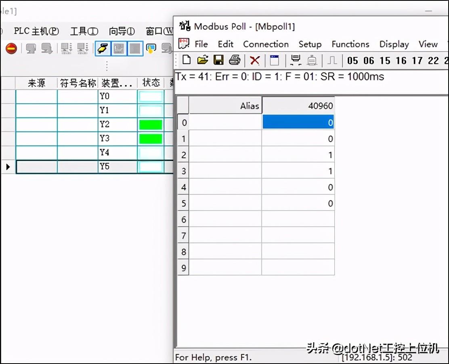Image resolution: width=449 pixels, height=364 pixels.
Task: Click the Alias cell in Modbus row 6
Action: tap(225, 219)
